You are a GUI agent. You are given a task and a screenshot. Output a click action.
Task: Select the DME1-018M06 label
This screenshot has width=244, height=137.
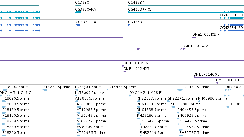pos(135,63)
